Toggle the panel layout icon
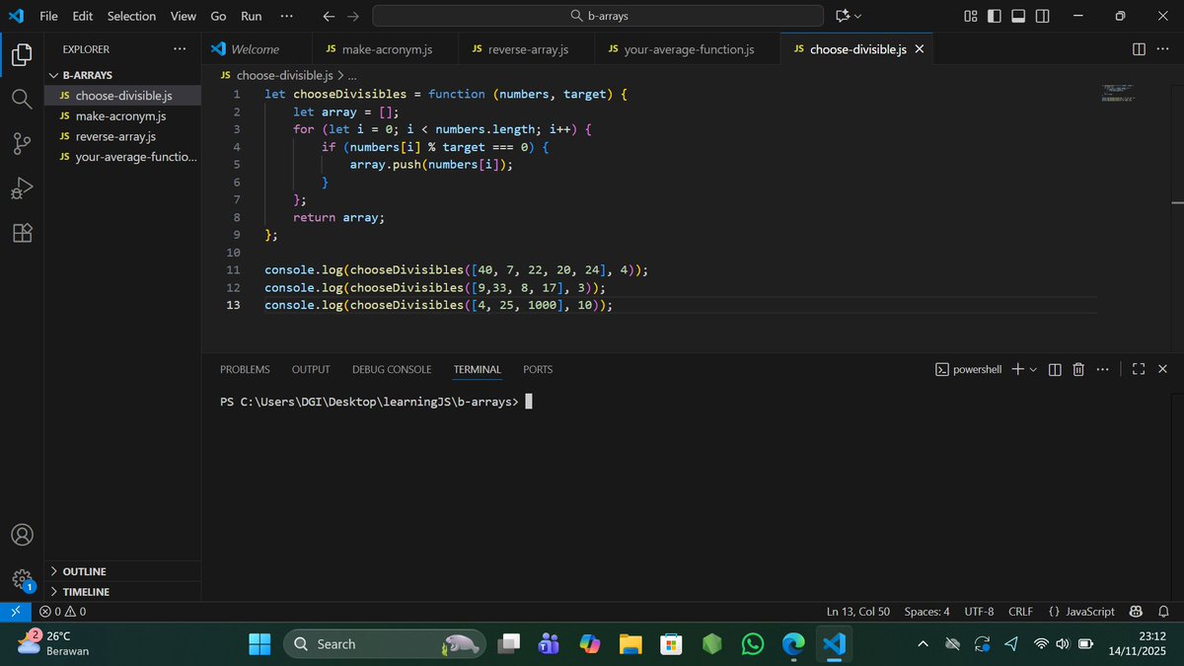This screenshot has width=1184, height=666. pos(1018,16)
